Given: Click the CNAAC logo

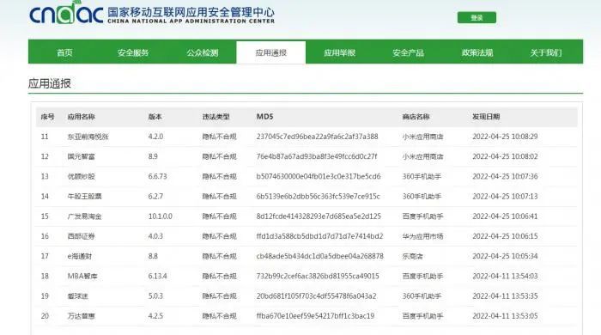Looking at the screenshot, I should (x=66, y=13).
